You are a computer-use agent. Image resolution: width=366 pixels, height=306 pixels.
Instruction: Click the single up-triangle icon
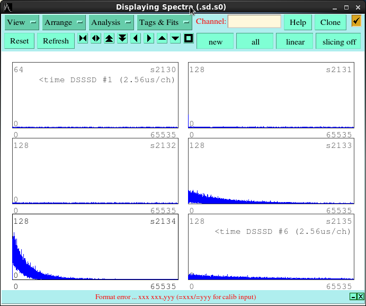pos(162,38)
